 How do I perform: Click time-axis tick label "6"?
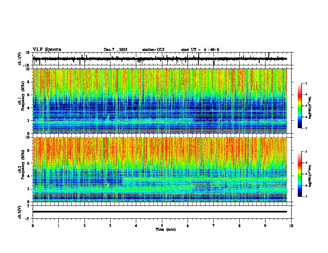coord(188,226)
